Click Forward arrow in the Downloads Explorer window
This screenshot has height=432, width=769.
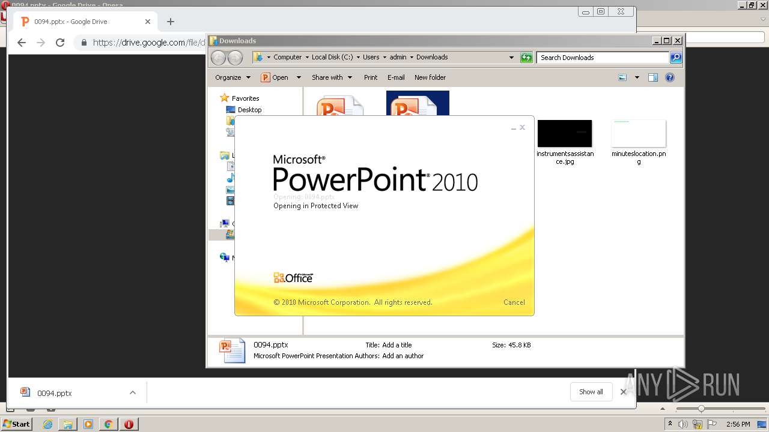point(235,58)
